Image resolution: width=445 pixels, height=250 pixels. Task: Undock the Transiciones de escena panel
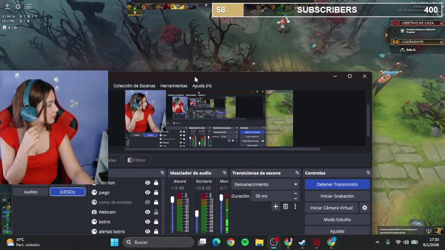click(x=297, y=173)
